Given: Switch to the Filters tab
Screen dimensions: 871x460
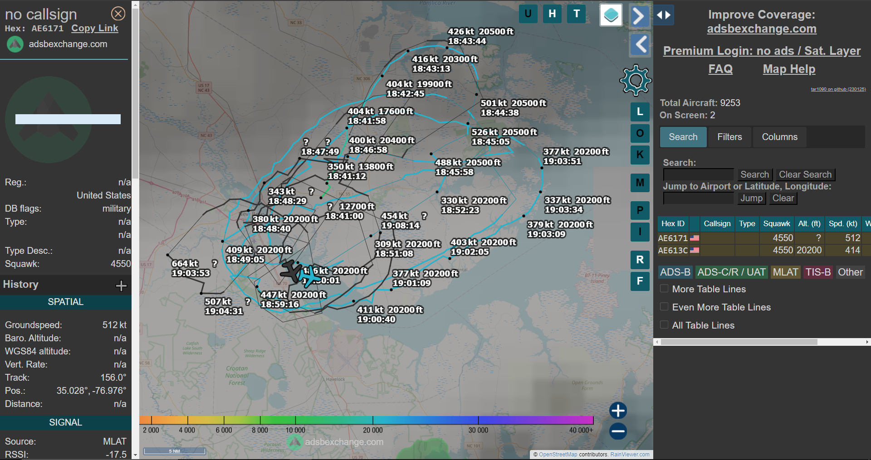Looking at the screenshot, I should pyautogui.click(x=729, y=137).
